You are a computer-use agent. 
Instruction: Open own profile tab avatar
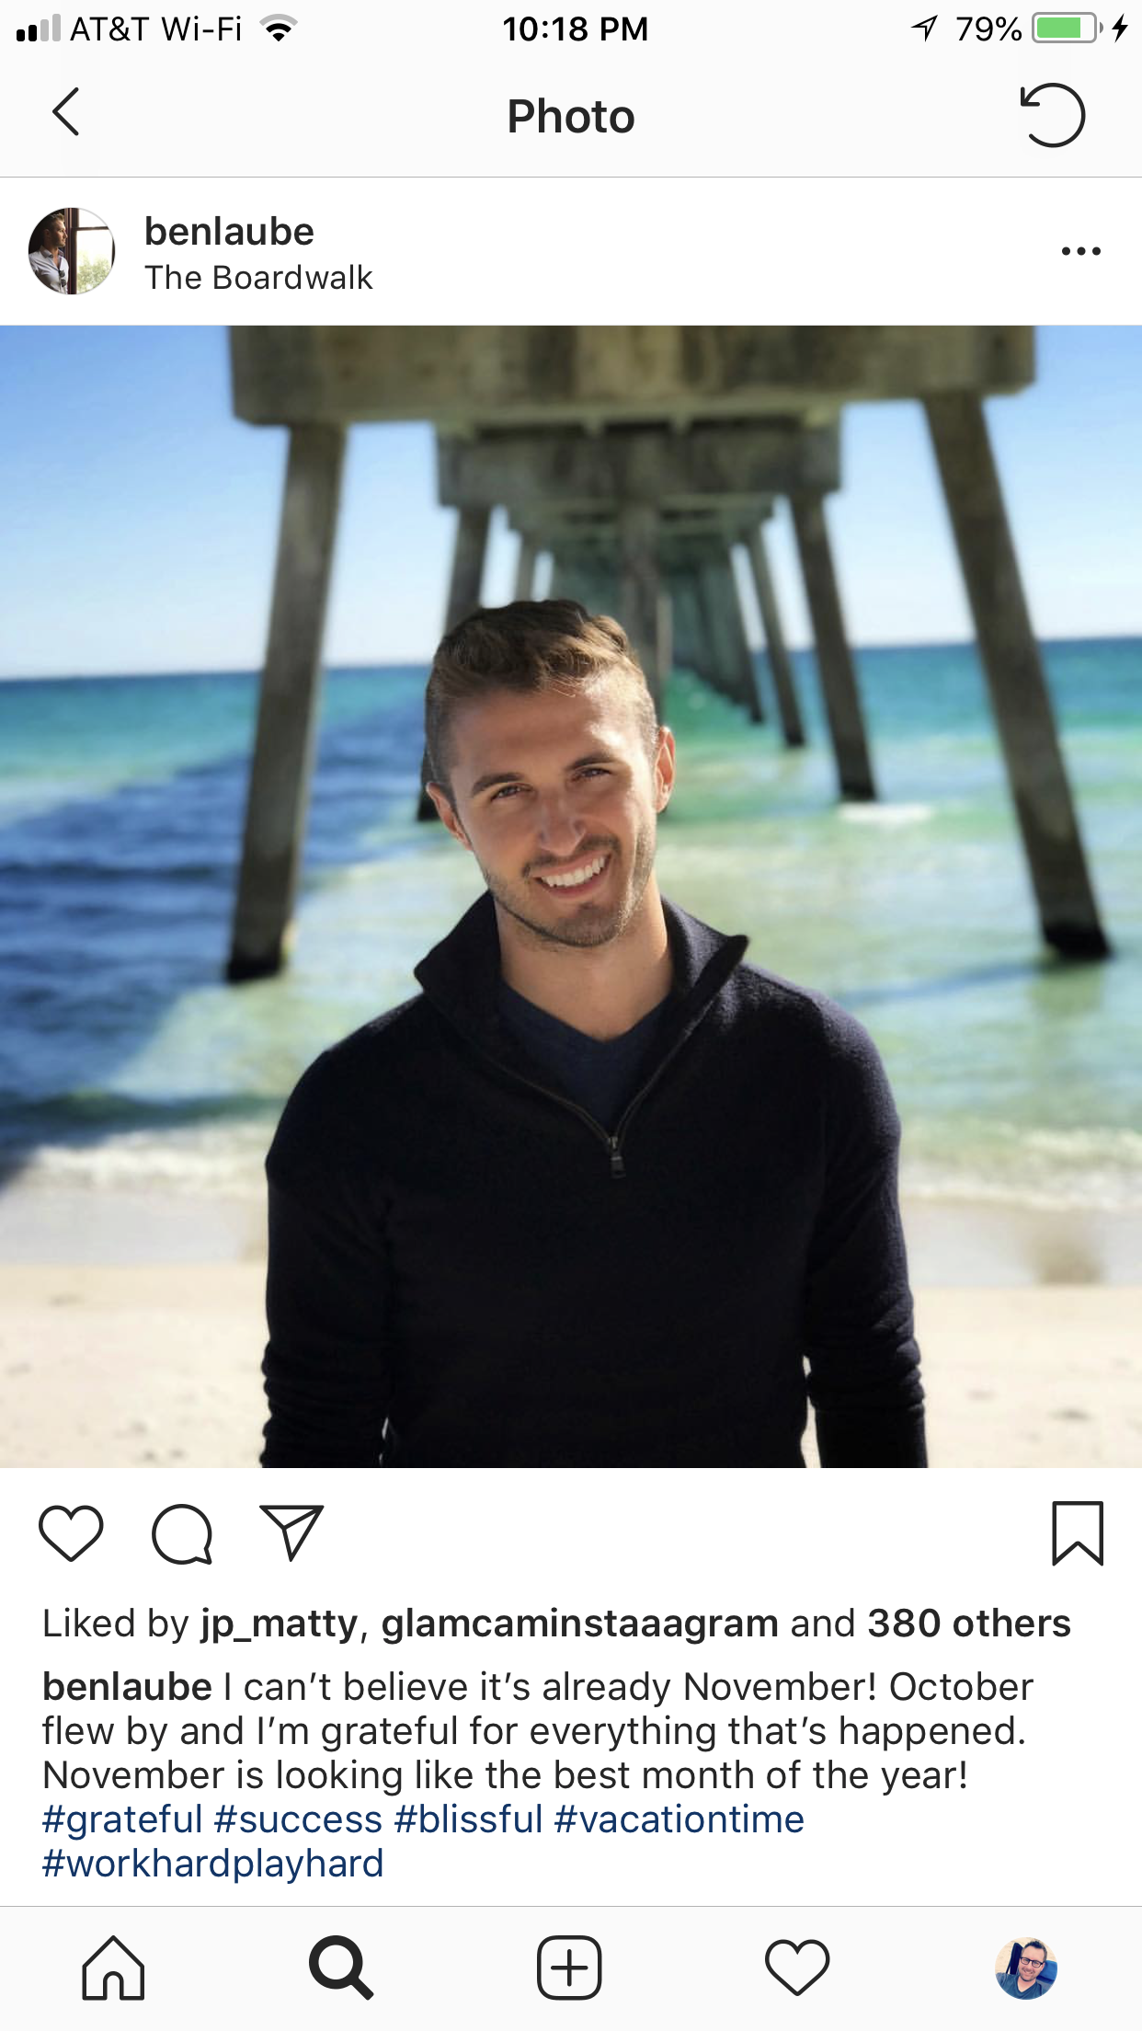[x=1026, y=1968]
